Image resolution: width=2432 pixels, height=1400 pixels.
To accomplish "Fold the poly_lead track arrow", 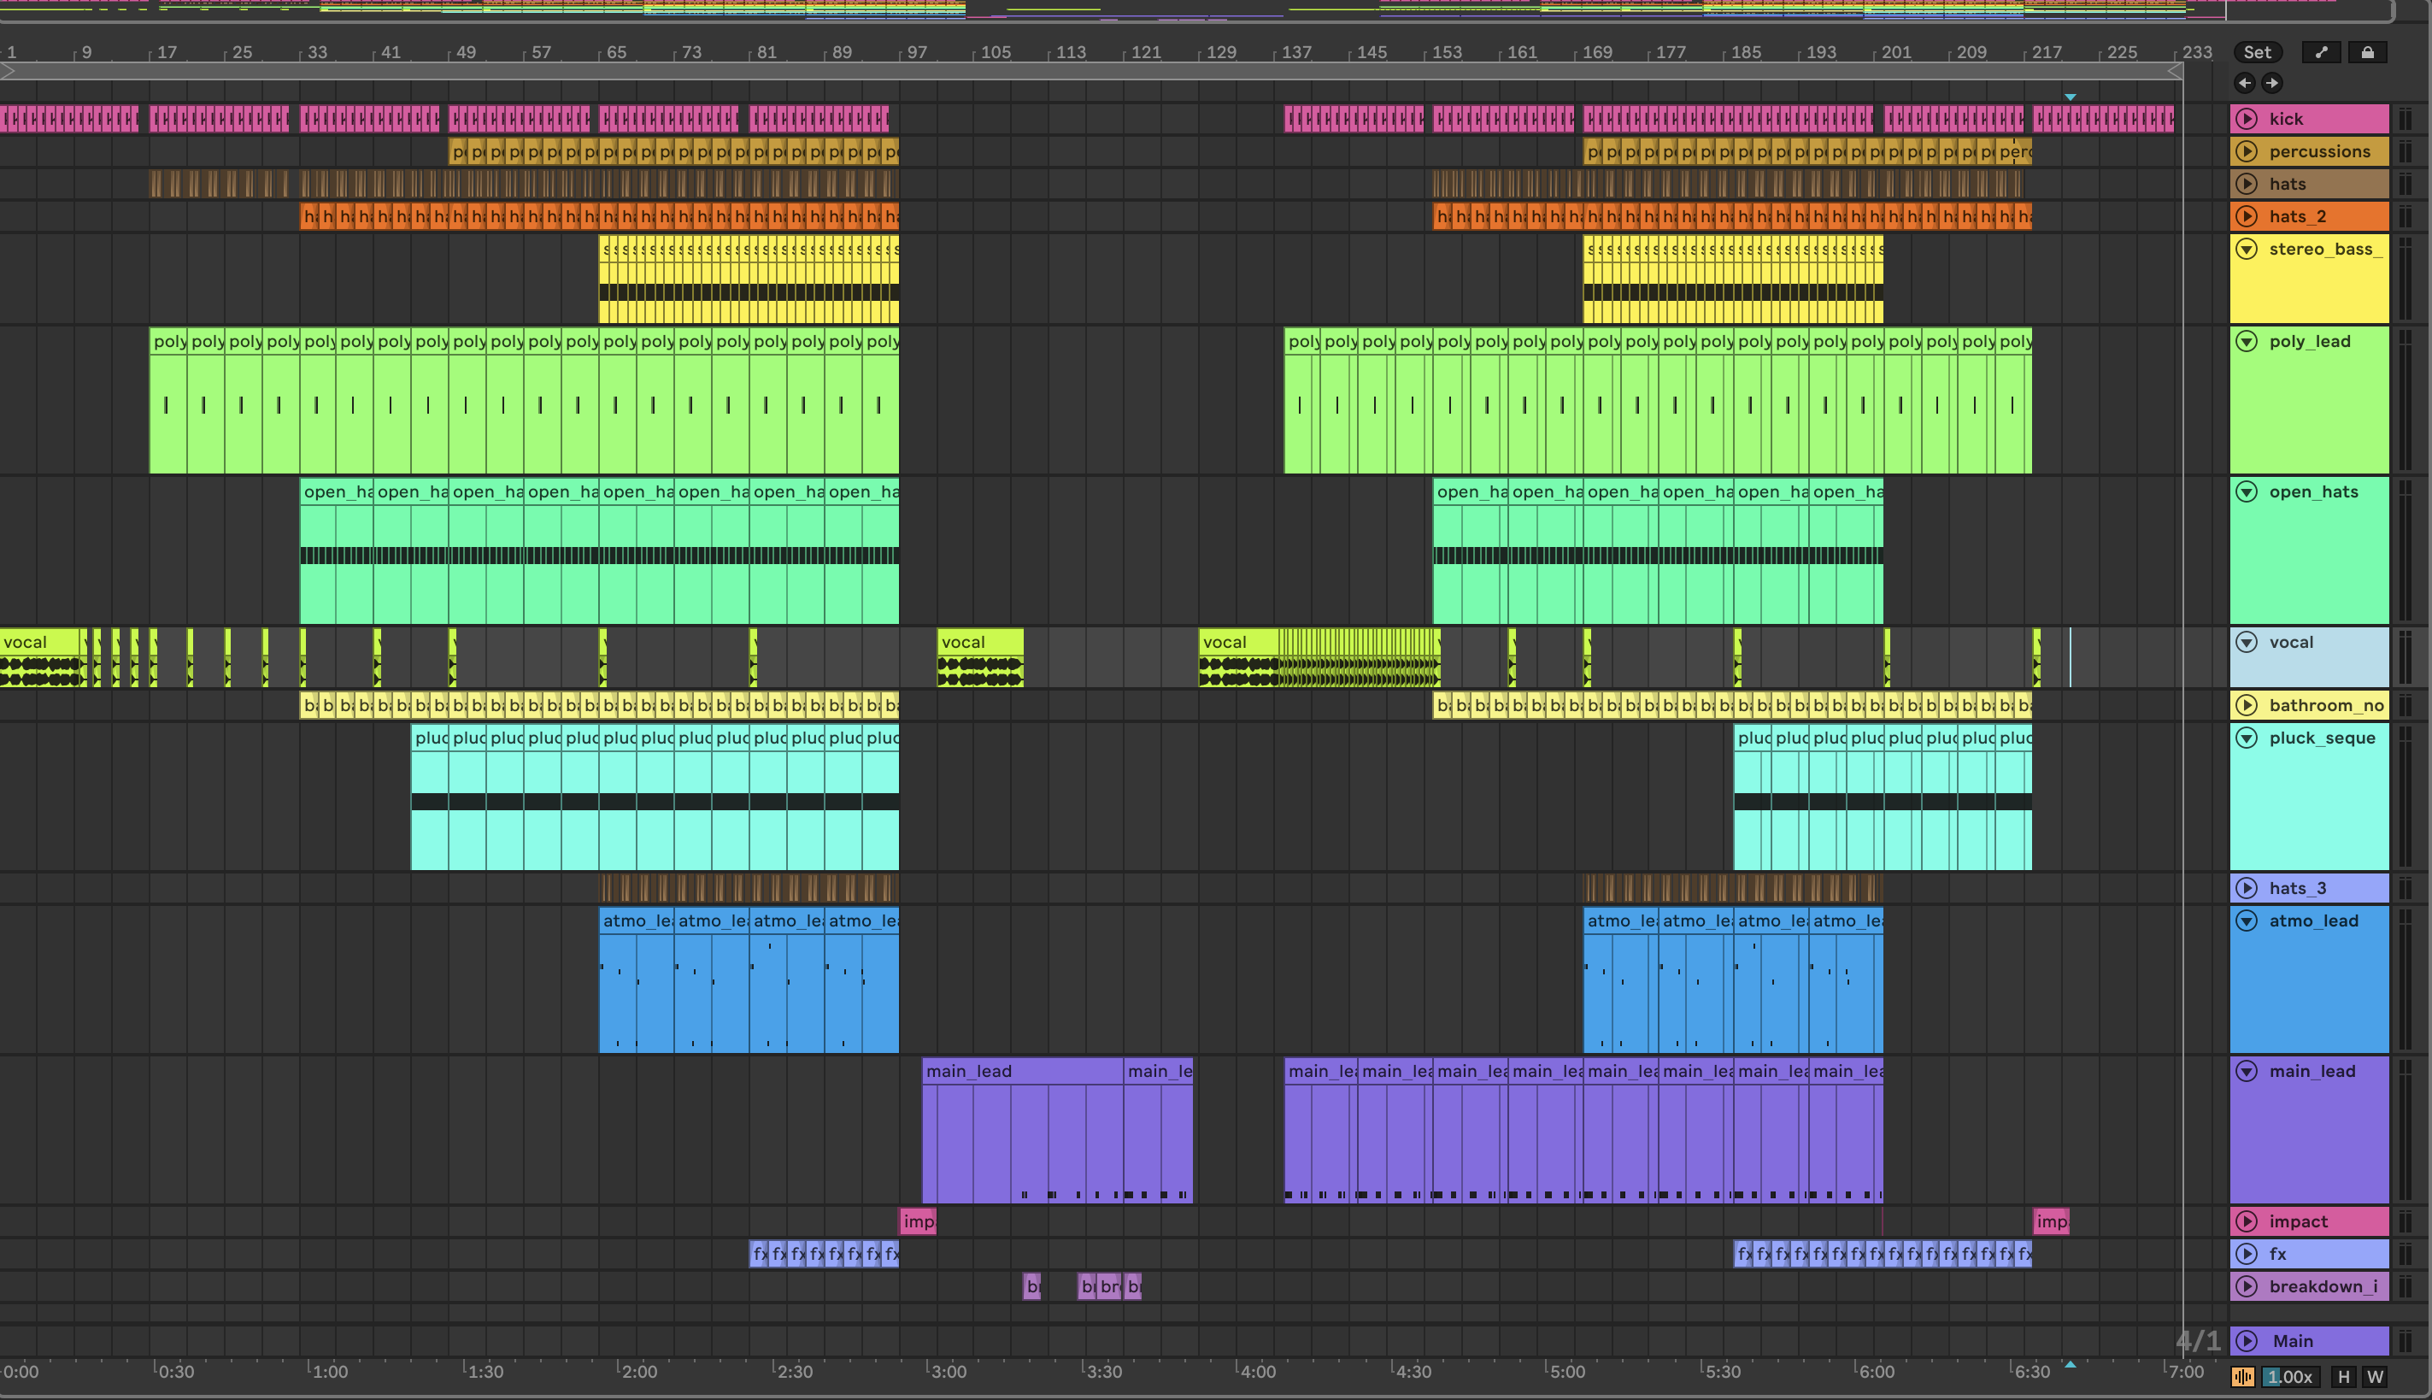I will point(2247,341).
